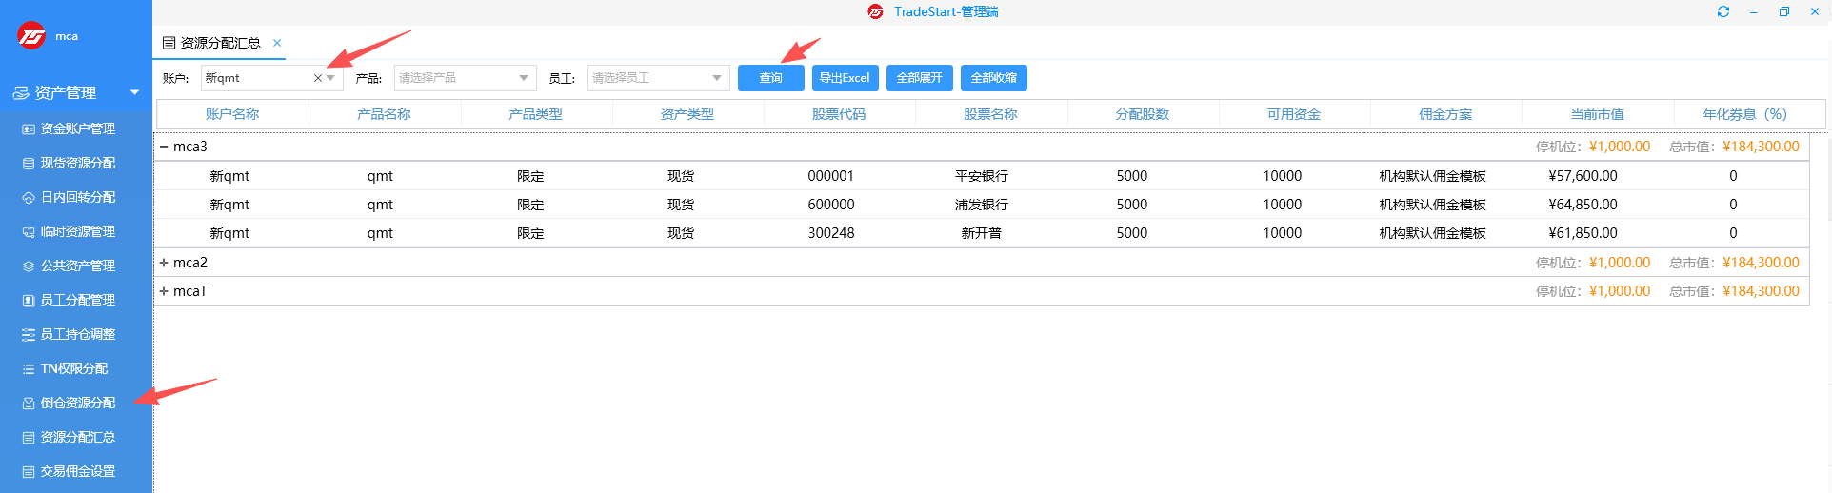1832x493 pixels.
Task: Select 公共资产管理 in the sidebar
Action: click(x=76, y=266)
